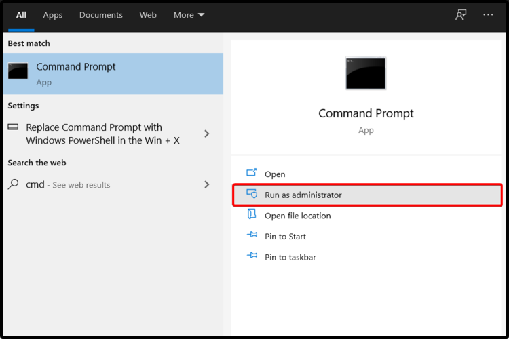Switch to the Documents tab
The height and width of the screenshot is (339, 509).
click(101, 15)
